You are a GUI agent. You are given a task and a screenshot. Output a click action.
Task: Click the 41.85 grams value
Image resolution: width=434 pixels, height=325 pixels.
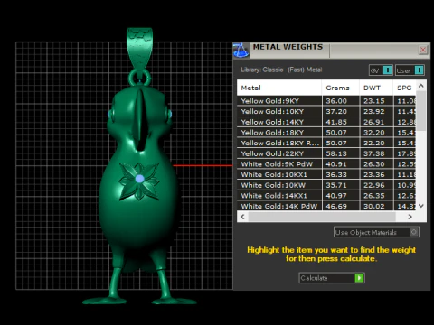point(336,122)
